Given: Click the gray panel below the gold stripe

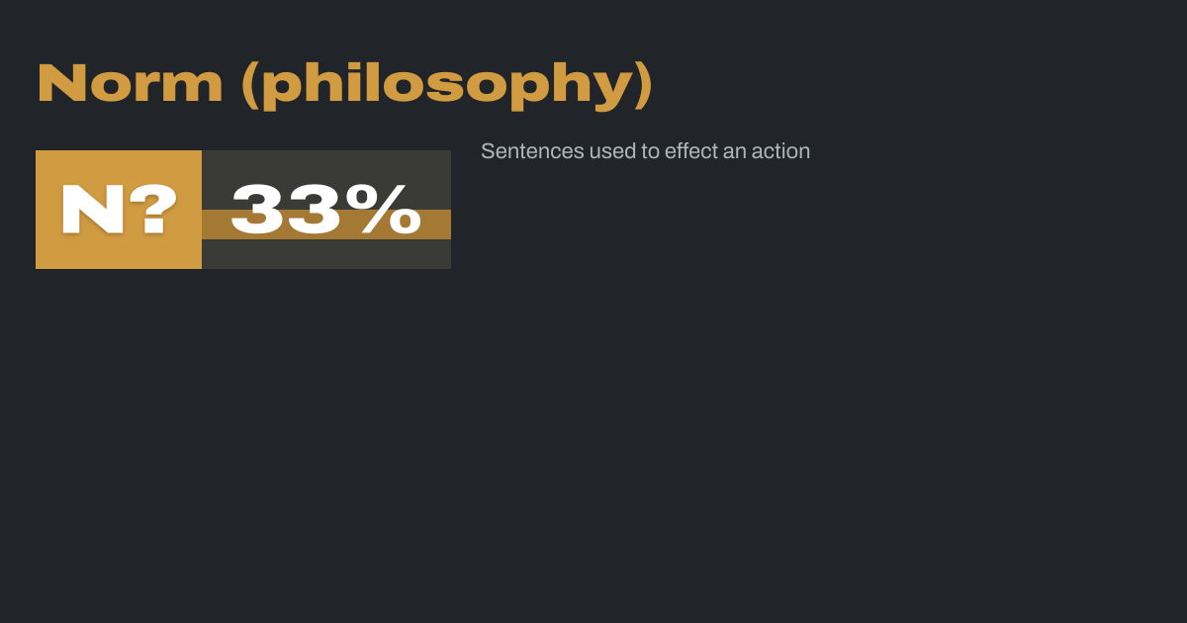Looking at the screenshot, I should coord(326,254).
